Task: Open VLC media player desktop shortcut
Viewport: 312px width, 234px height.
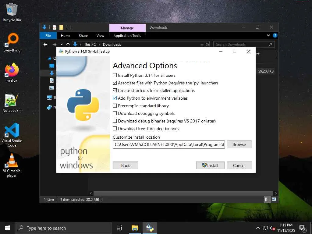Action: pyautogui.click(x=12, y=165)
